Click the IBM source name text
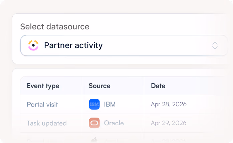The image size is (233, 143). (110, 104)
